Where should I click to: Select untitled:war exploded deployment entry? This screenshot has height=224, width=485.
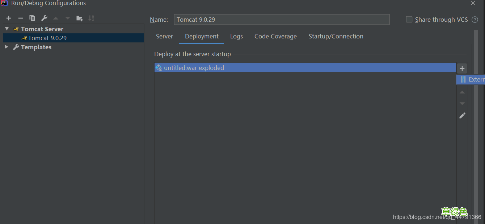pos(194,68)
